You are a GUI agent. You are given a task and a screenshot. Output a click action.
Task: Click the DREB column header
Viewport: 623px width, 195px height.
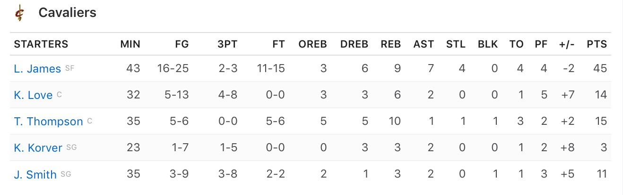(355, 44)
